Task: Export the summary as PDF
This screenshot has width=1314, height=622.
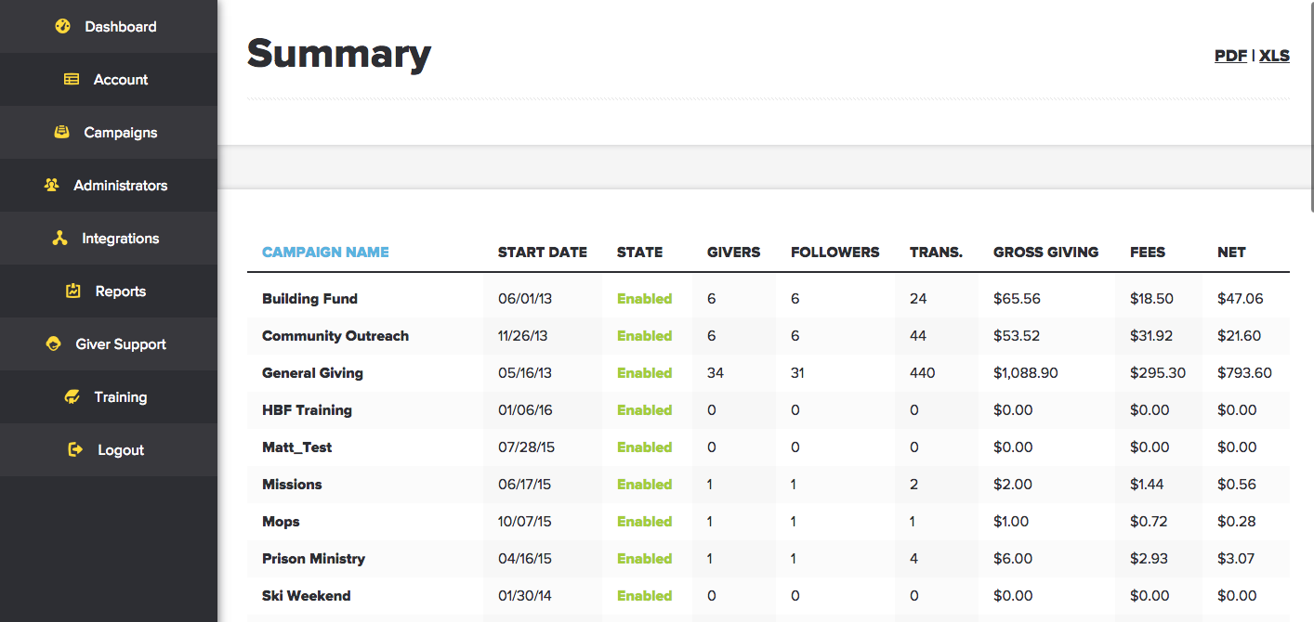Action: pos(1230,56)
